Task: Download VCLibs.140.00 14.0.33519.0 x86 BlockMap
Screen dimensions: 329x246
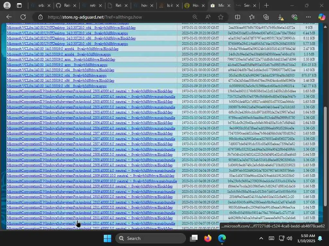Action: pyautogui.click(x=60, y=80)
